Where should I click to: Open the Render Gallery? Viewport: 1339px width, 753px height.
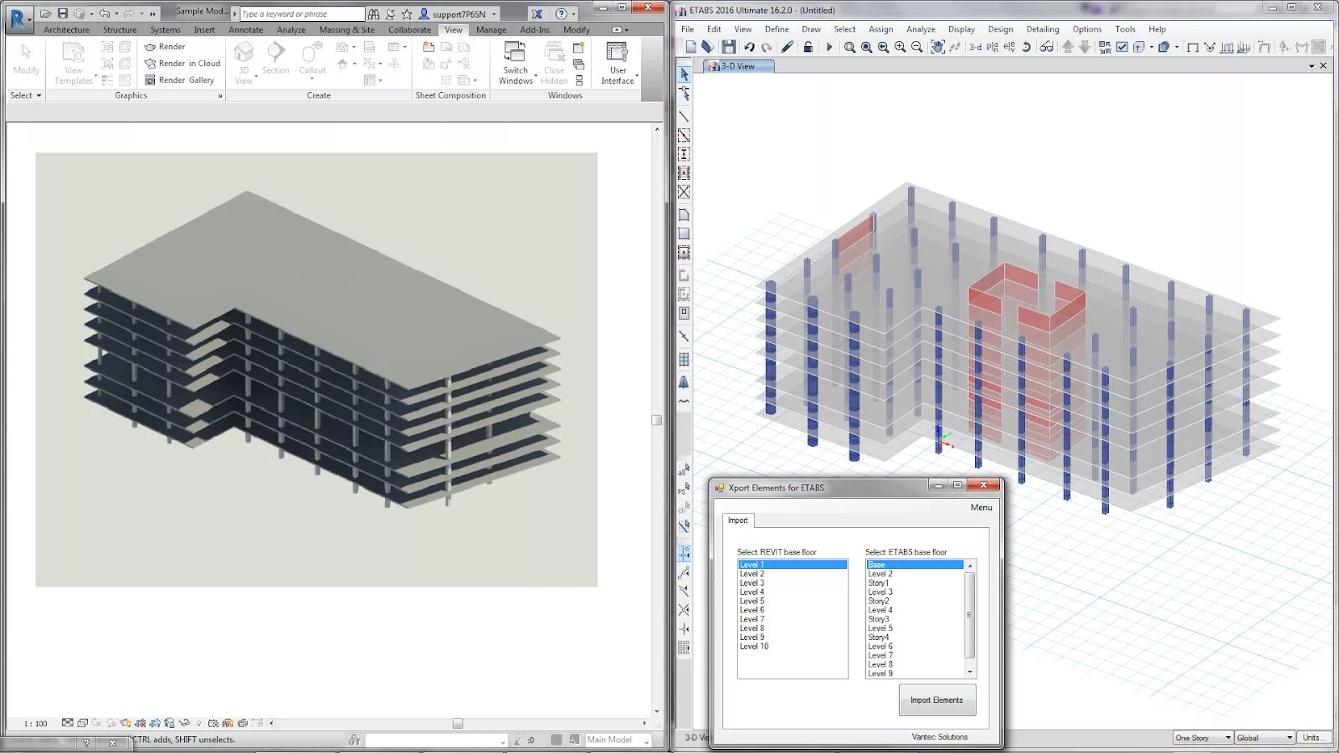179,80
